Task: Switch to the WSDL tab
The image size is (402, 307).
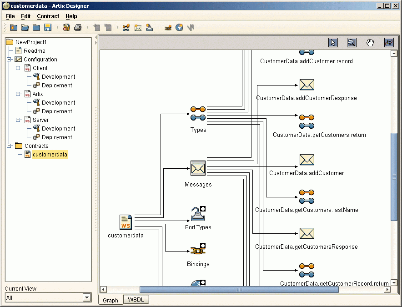Action: (x=136, y=300)
